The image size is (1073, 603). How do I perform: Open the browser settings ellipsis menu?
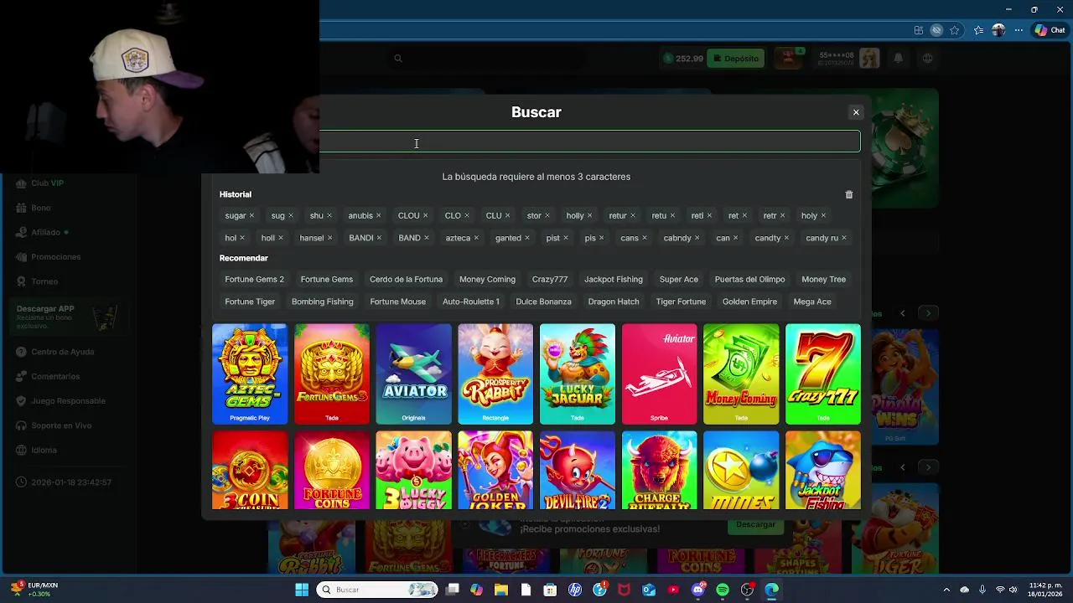[x=1019, y=30]
